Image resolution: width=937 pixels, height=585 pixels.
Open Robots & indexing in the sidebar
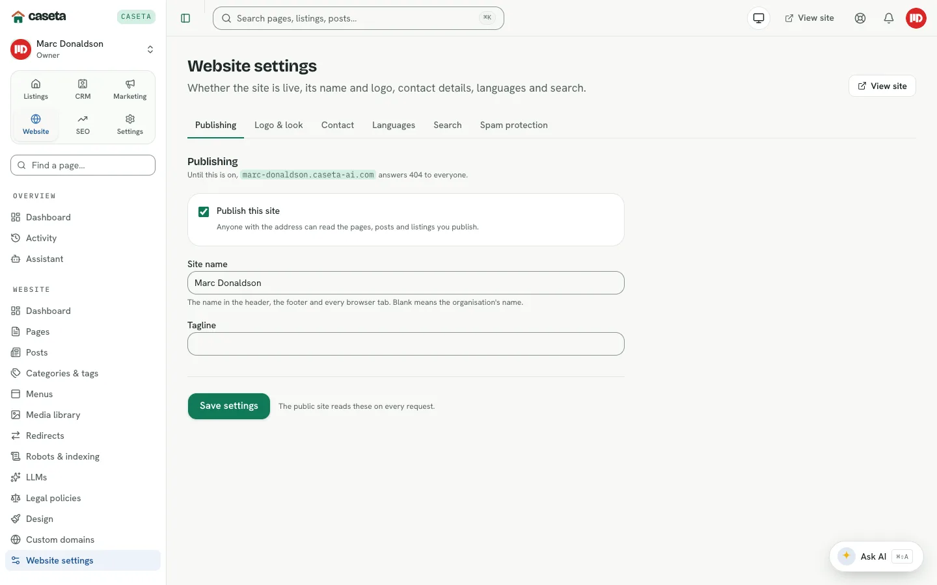click(83, 456)
